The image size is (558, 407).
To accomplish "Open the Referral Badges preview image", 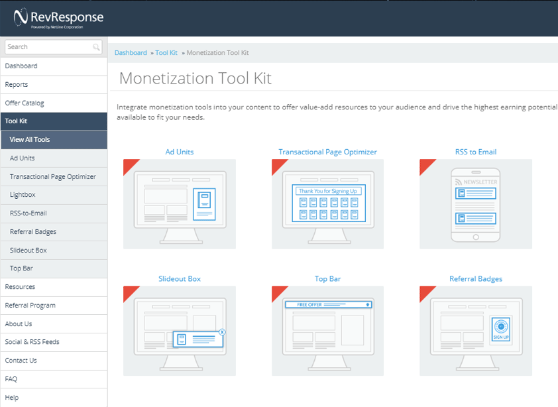I will tap(475, 330).
